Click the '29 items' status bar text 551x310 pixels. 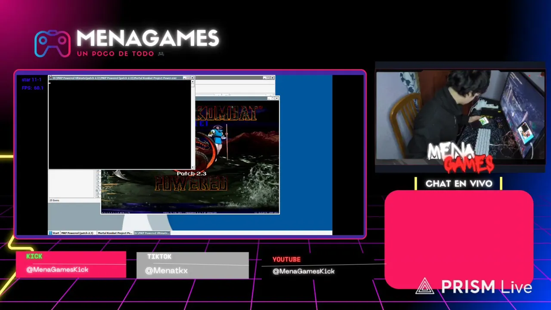tap(54, 201)
